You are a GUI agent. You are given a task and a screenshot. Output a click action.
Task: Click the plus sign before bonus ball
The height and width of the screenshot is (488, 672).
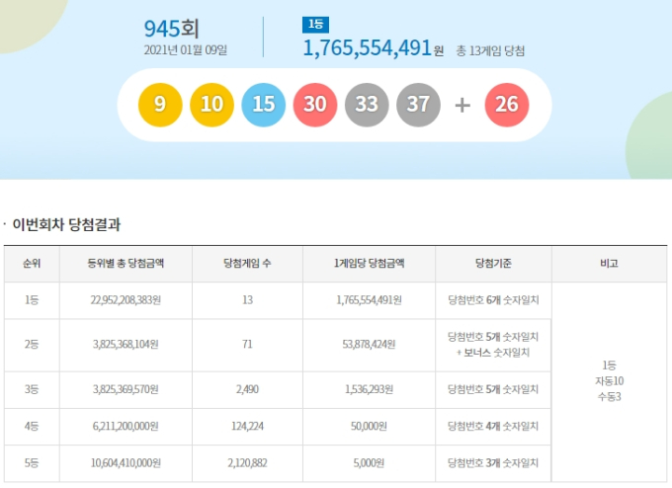[462, 105]
